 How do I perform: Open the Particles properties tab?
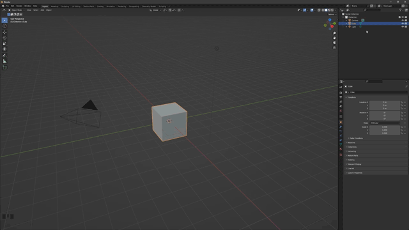click(341, 131)
